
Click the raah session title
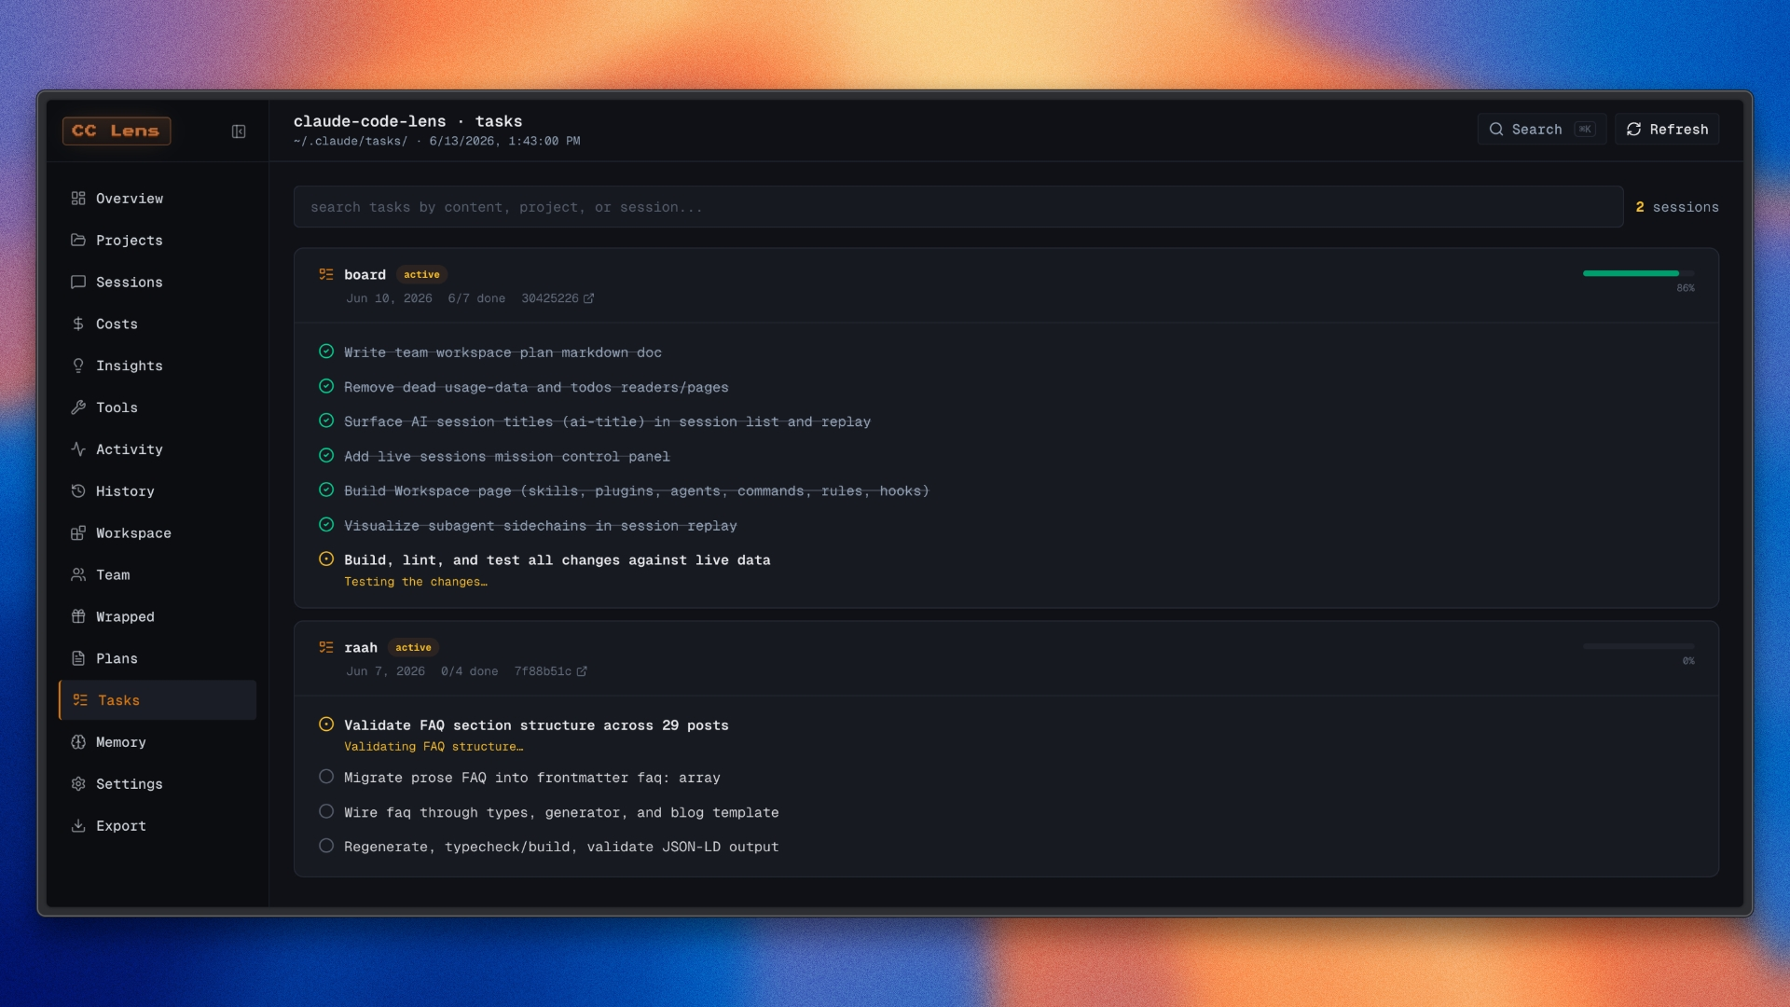click(361, 648)
